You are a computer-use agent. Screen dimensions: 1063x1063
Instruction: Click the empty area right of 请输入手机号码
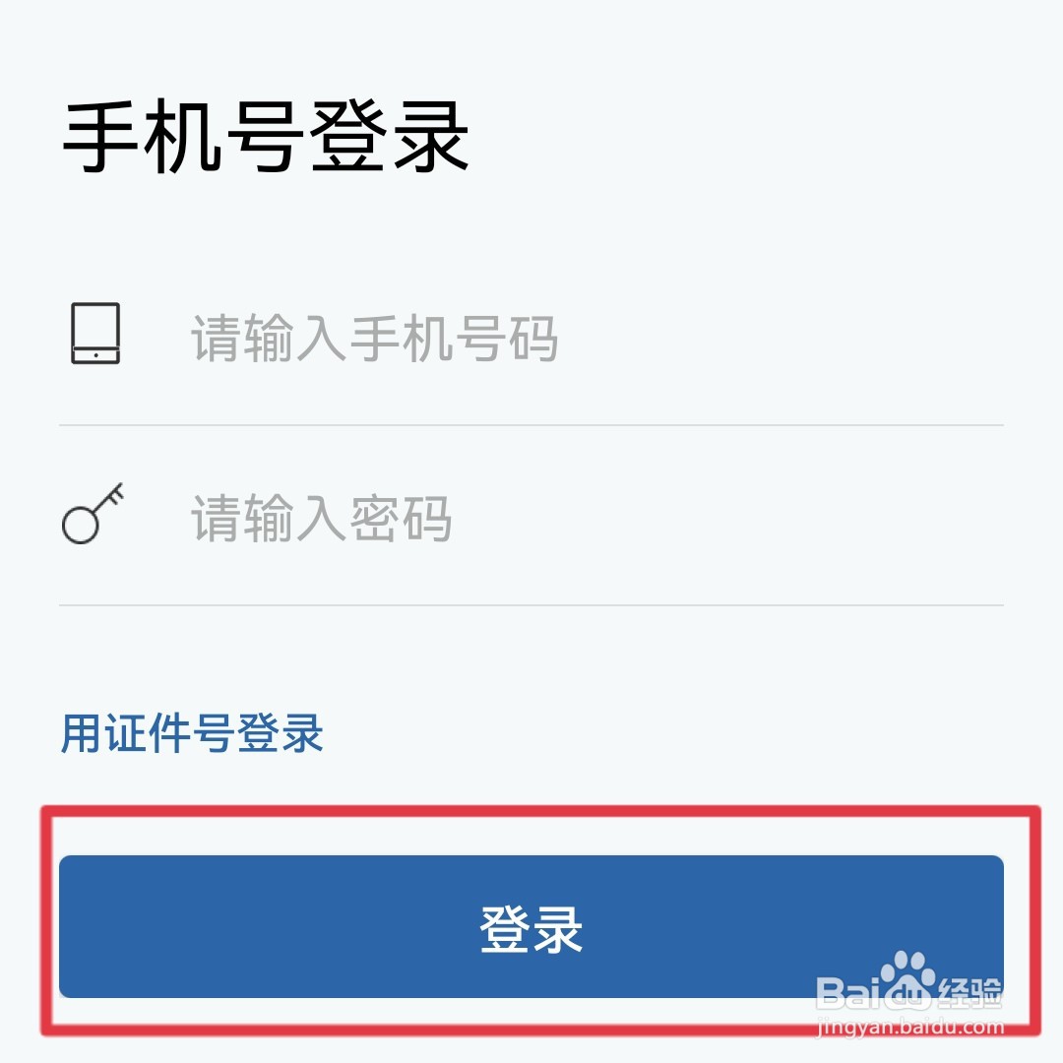(x=780, y=338)
